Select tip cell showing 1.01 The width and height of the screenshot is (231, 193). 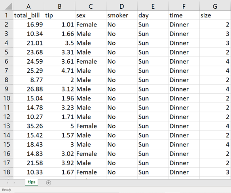59,25
